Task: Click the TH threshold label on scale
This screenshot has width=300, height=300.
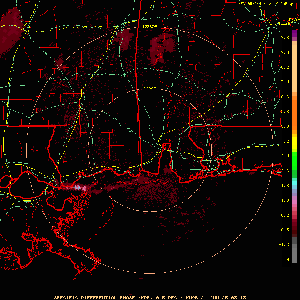Action: pos(286,260)
